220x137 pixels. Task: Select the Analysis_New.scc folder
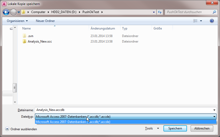pyautogui.click(x=40, y=41)
